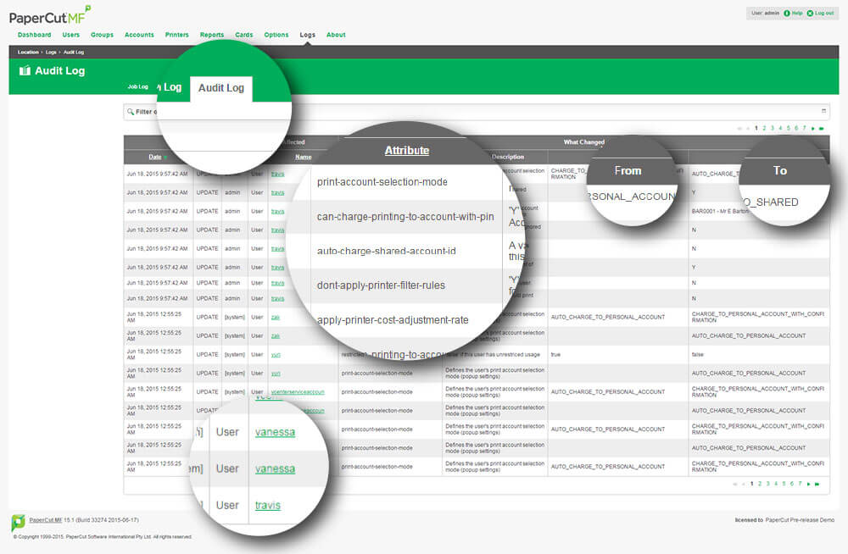Click the 'What Changed' column group header

(583, 142)
